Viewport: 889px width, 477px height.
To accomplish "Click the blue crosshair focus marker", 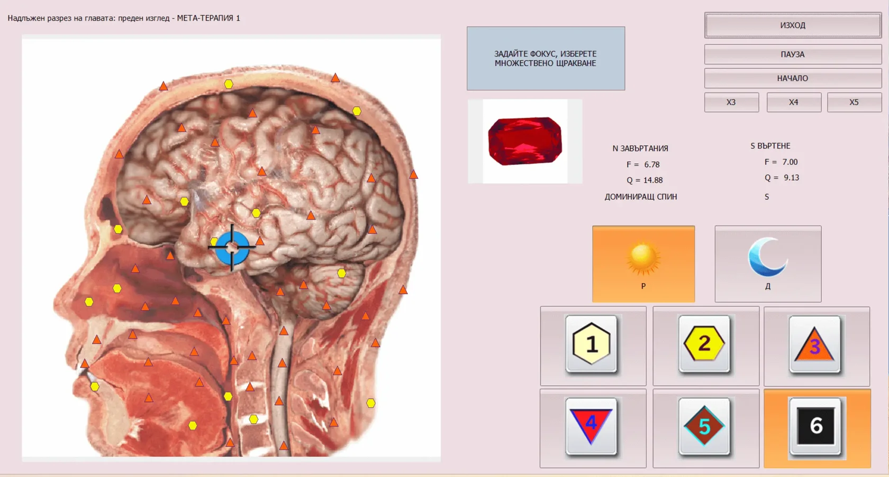I will [232, 247].
